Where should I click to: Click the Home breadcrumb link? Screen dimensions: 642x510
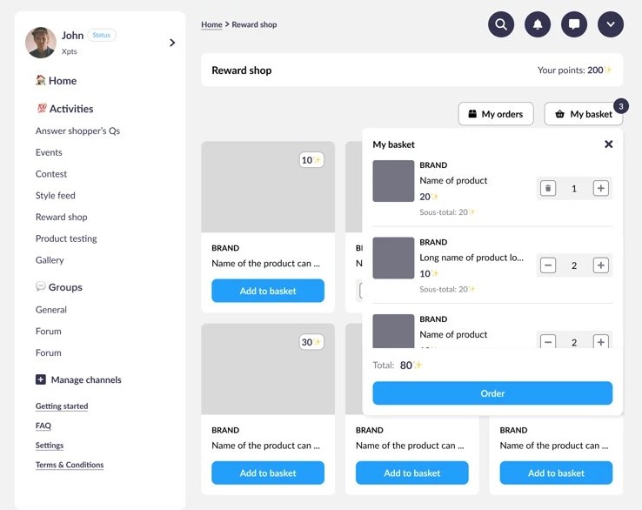(211, 24)
